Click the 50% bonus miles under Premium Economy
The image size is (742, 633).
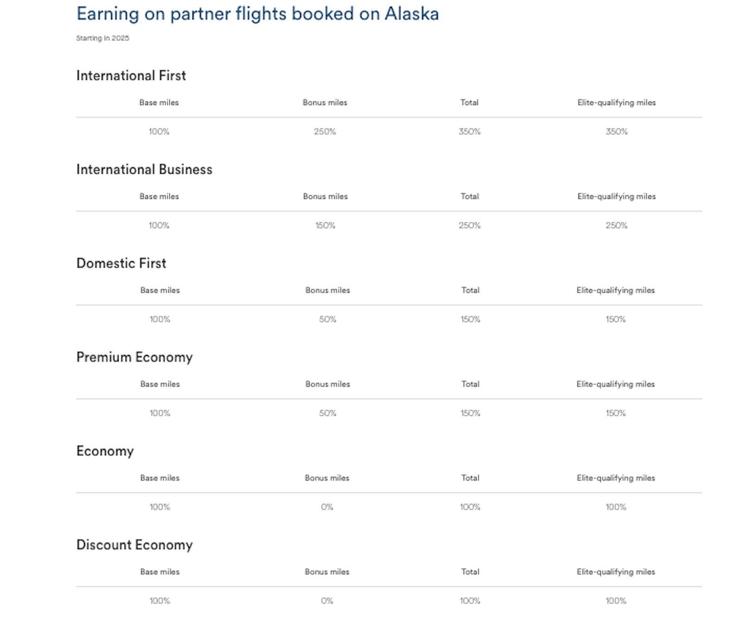click(x=327, y=413)
